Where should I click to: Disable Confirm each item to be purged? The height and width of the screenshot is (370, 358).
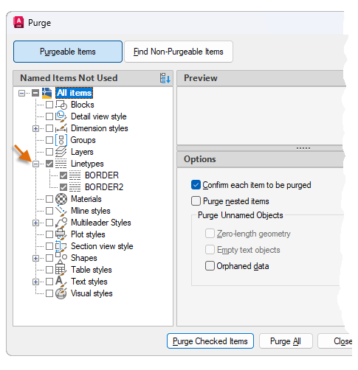pos(196,185)
